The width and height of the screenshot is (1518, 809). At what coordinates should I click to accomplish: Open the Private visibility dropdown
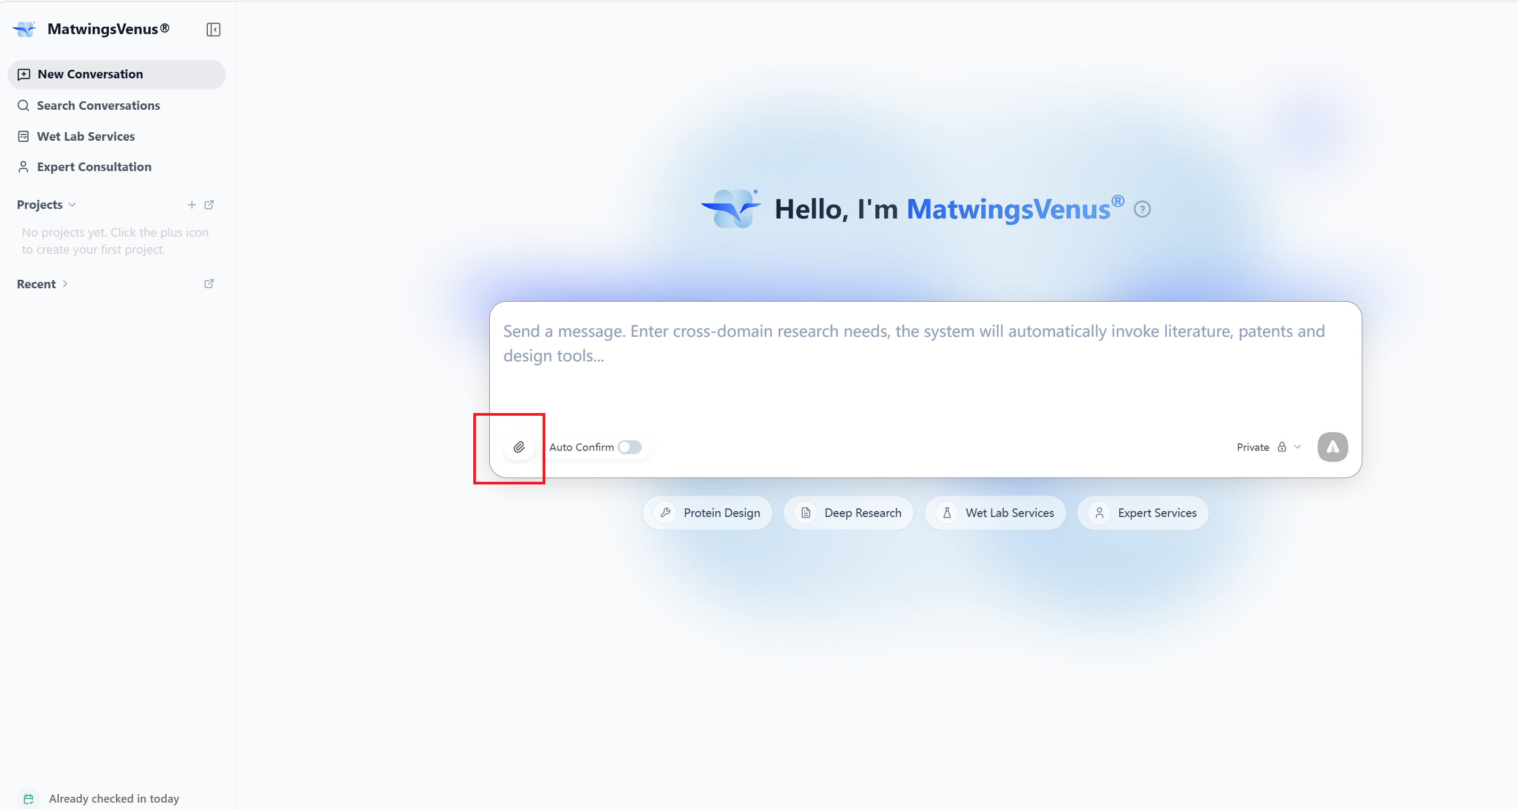tap(1269, 447)
